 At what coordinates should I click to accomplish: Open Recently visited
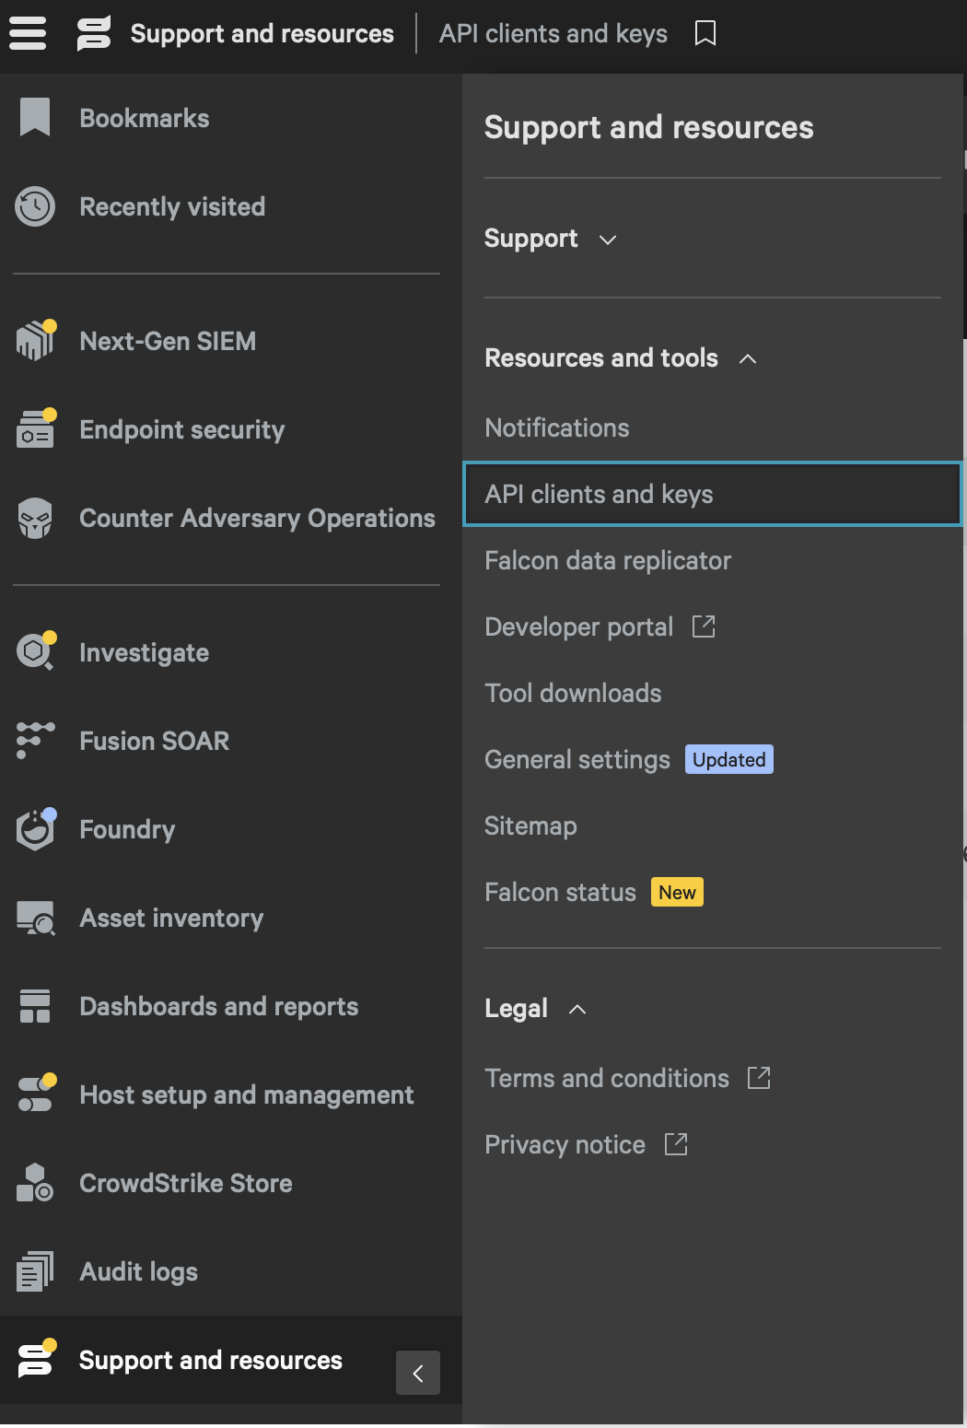point(171,206)
